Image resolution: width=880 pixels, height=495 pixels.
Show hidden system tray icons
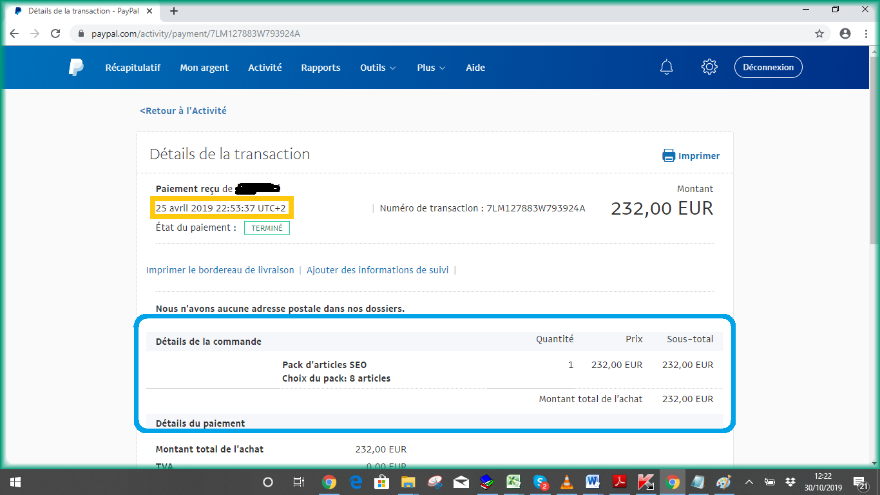749,482
